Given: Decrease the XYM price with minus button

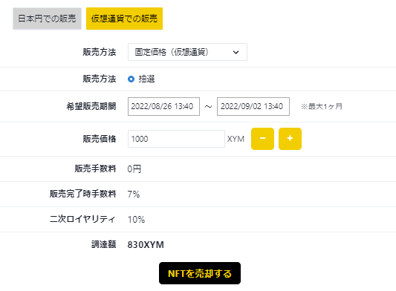Looking at the screenshot, I should point(262,139).
